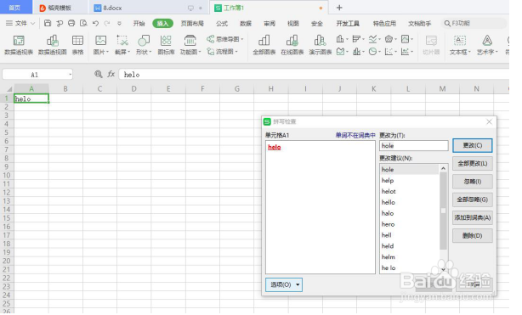Image resolution: width=522 pixels, height=315 pixels.
Task: Click the Save icon in quick toolbar
Action: (48, 23)
